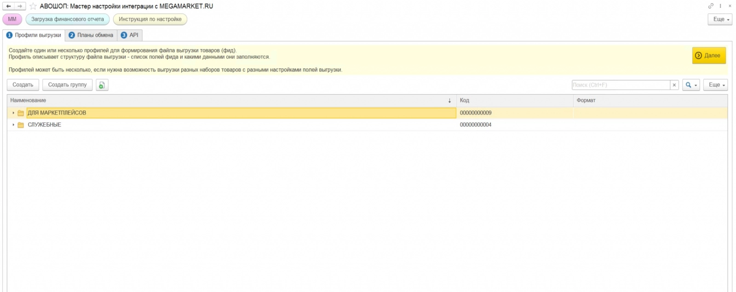
Task: Open the Еще menu next to the search
Action: [x=715, y=85]
